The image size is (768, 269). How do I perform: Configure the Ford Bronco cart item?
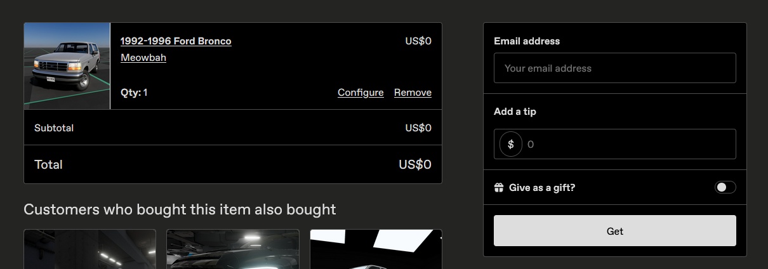tap(361, 93)
